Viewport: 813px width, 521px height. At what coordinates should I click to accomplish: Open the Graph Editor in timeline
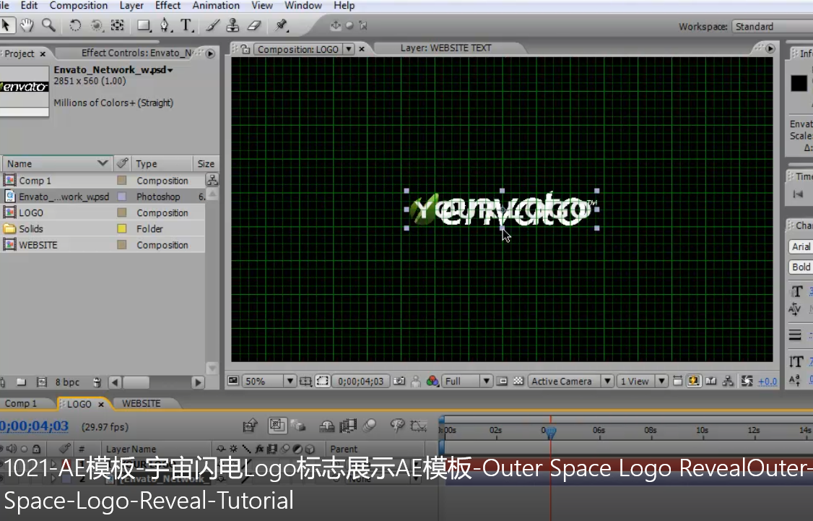click(x=419, y=426)
